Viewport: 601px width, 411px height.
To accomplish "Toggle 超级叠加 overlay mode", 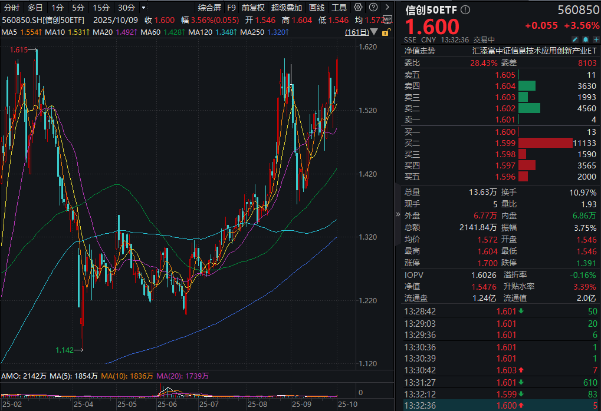I will click(286, 8).
